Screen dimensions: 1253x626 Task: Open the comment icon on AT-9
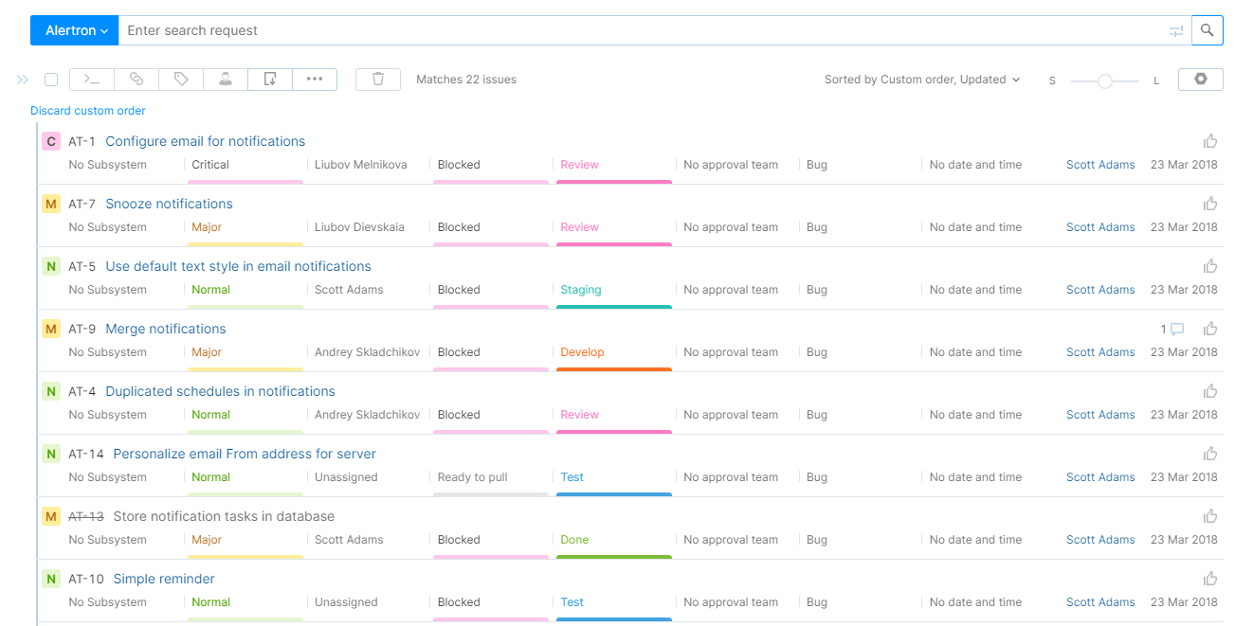coord(1177,330)
